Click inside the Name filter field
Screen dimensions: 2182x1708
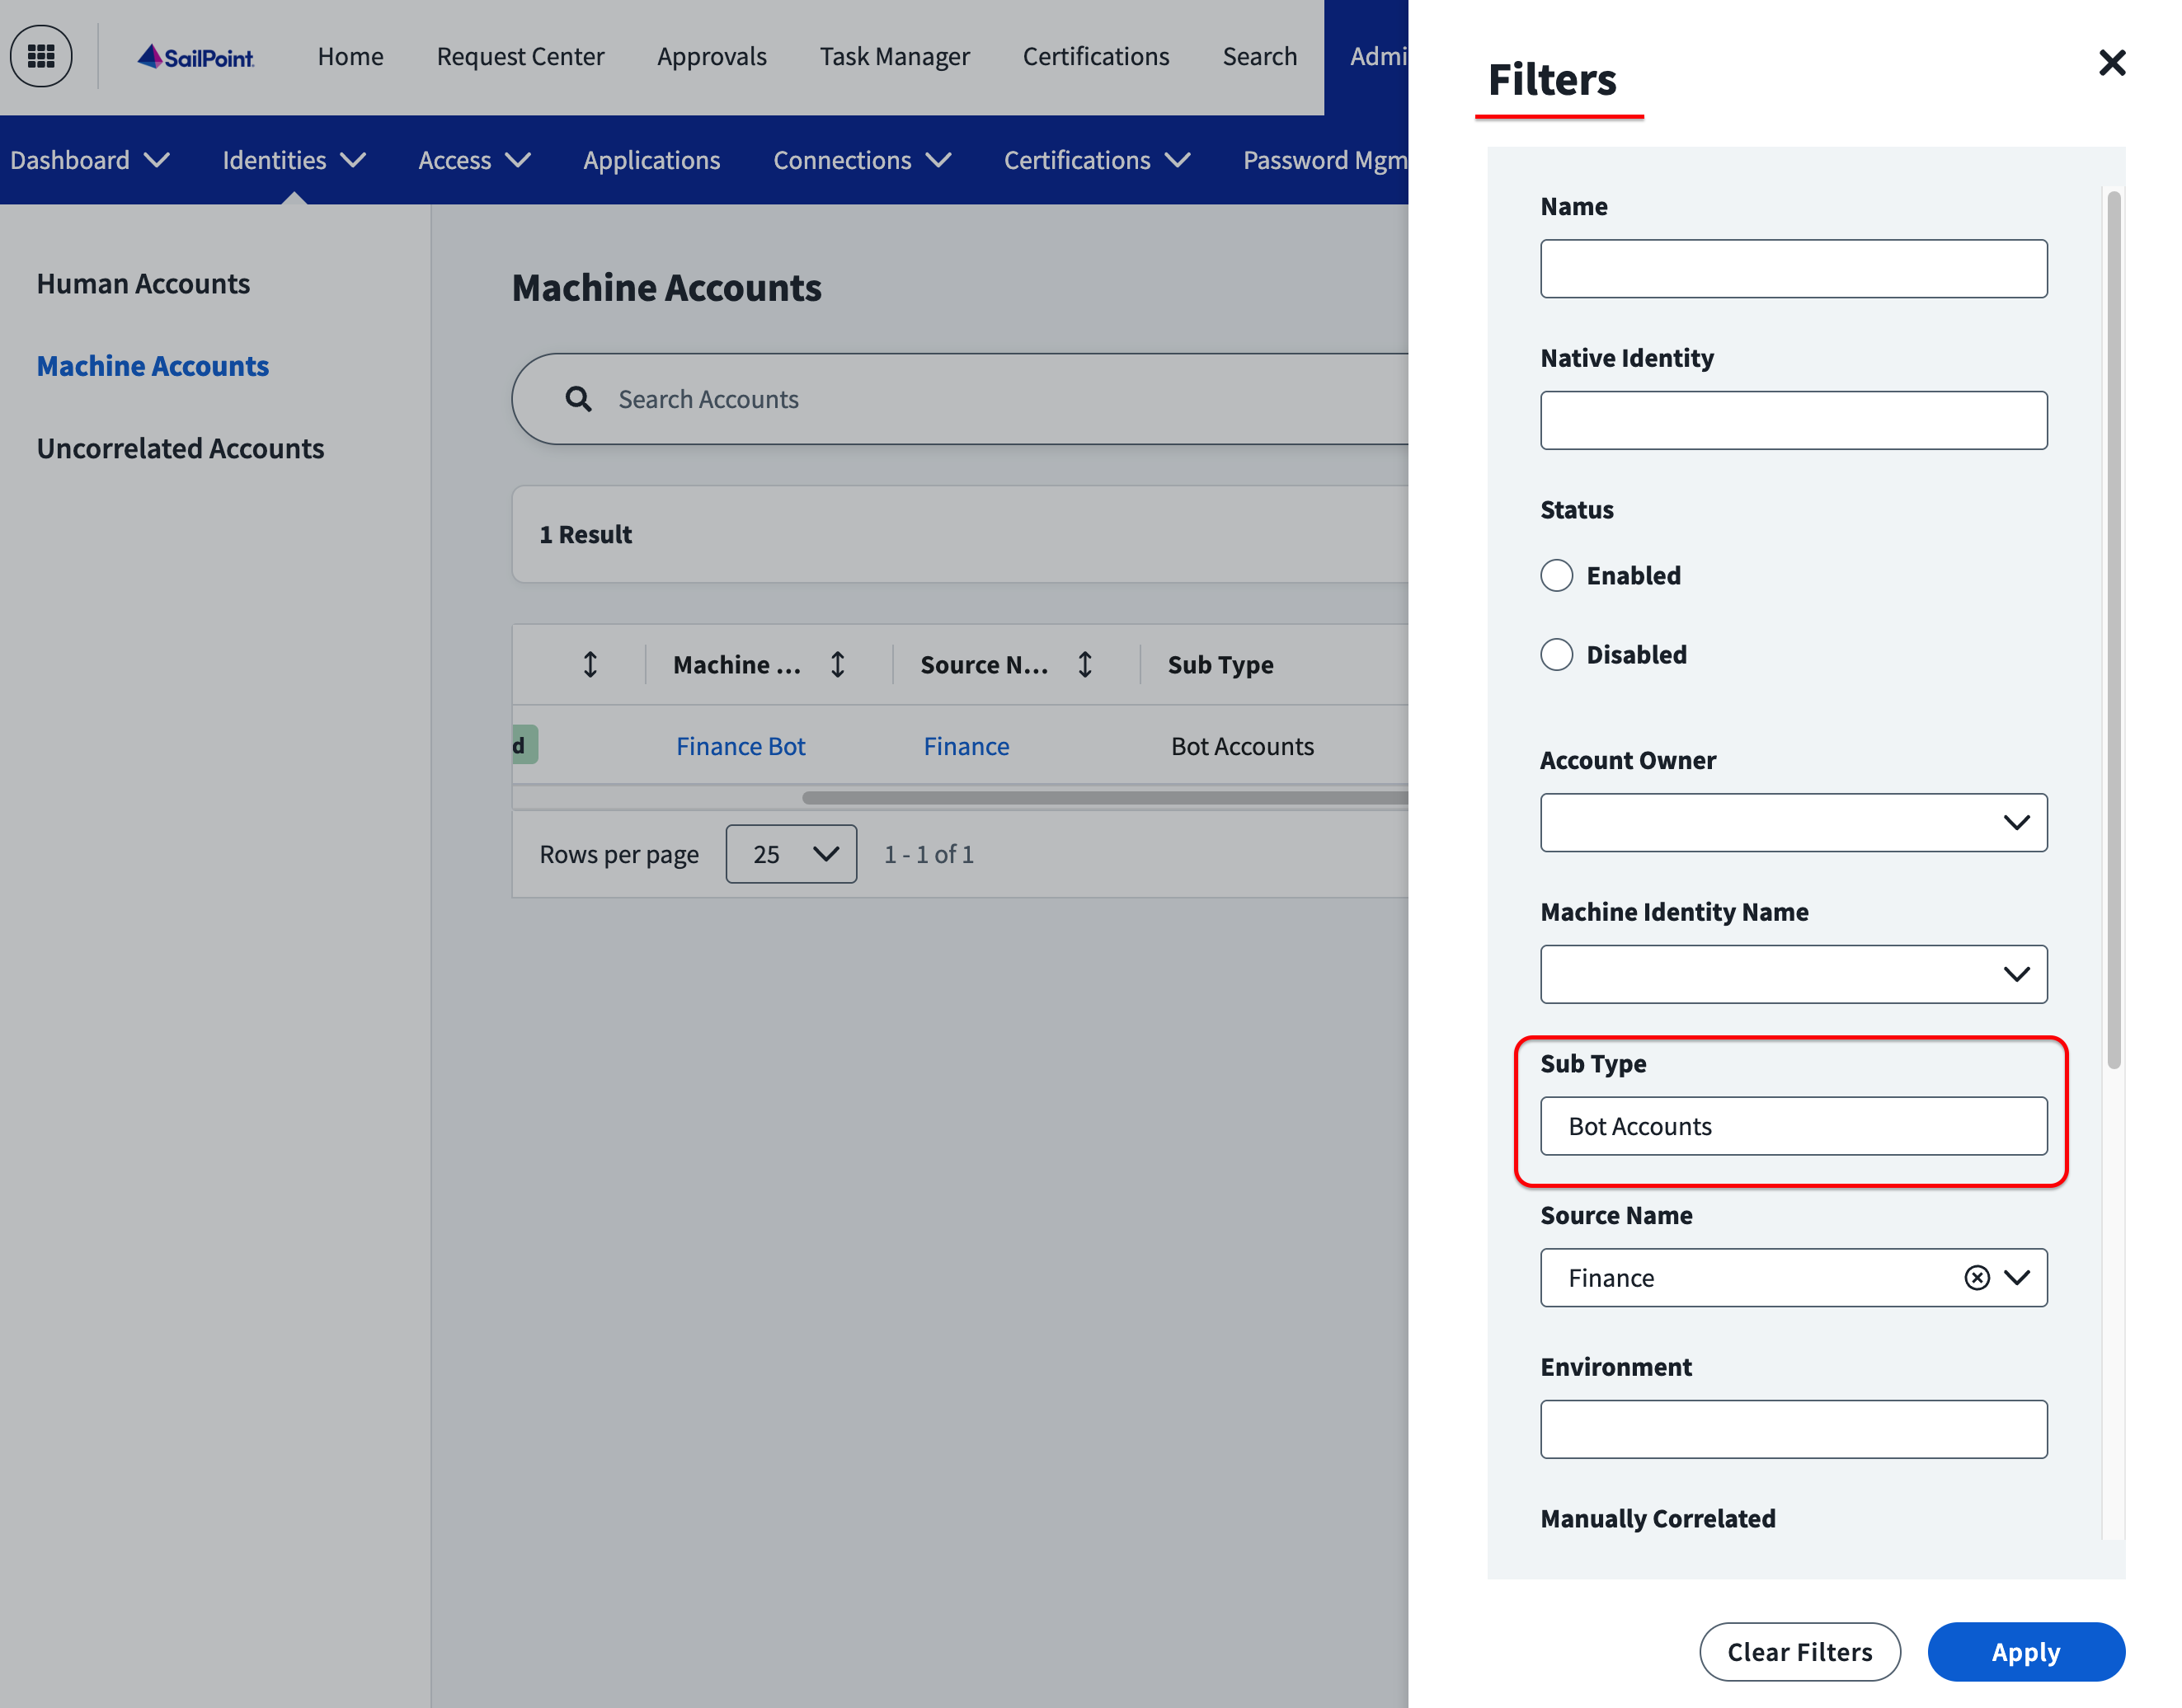[x=1793, y=269]
